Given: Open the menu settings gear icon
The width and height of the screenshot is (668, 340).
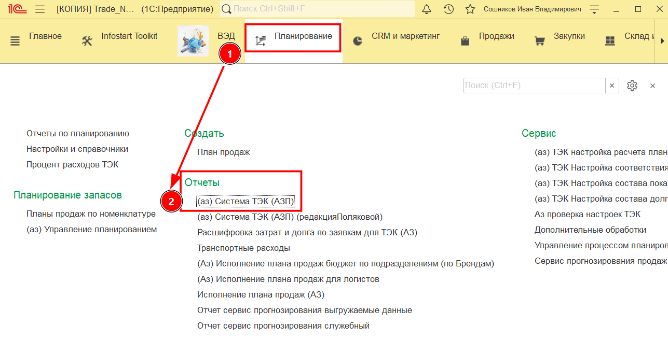Looking at the screenshot, I should tap(632, 86).
